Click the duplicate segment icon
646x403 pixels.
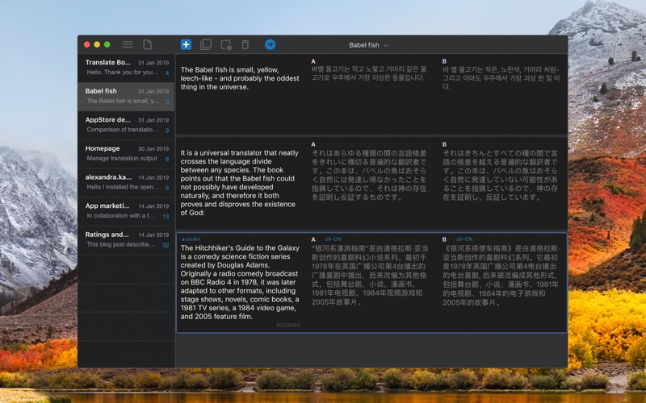click(x=206, y=45)
